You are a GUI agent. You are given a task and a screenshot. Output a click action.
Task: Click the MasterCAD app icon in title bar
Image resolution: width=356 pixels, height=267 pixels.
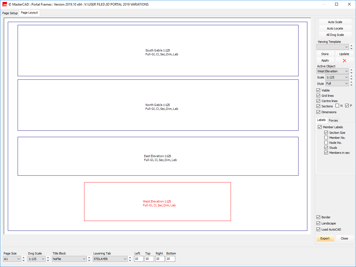[x=4, y=4]
